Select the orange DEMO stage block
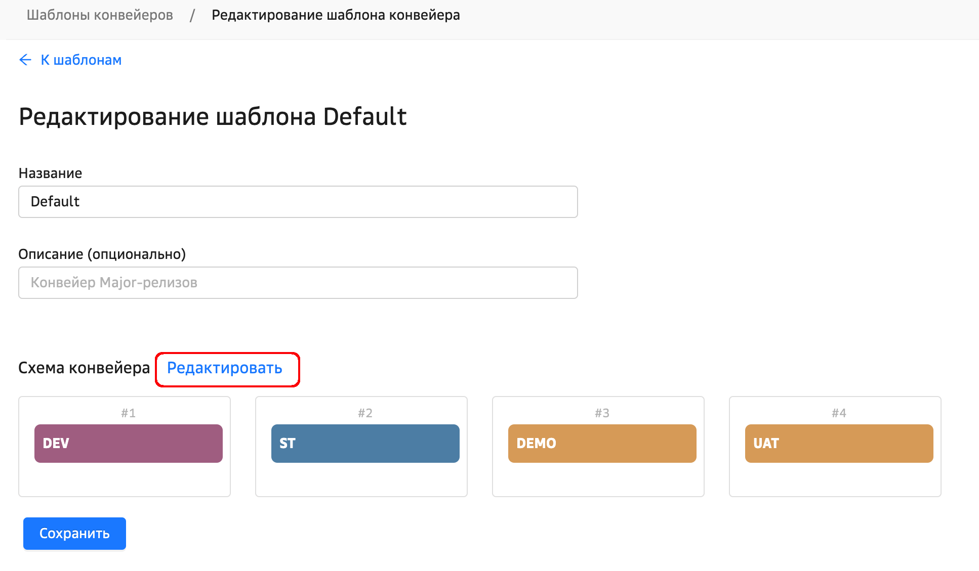The width and height of the screenshot is (979, 571). pyautogui.click(x=602, y=444)
